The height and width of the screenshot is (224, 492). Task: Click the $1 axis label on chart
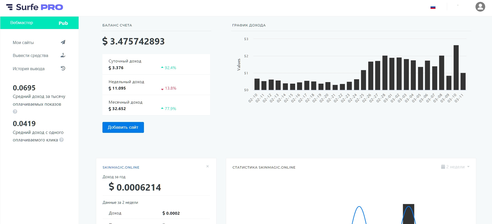coord(246,73)
